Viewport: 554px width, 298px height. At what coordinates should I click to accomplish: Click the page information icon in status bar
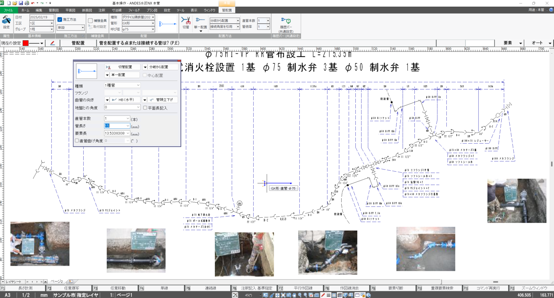click(x=265, y=295)
